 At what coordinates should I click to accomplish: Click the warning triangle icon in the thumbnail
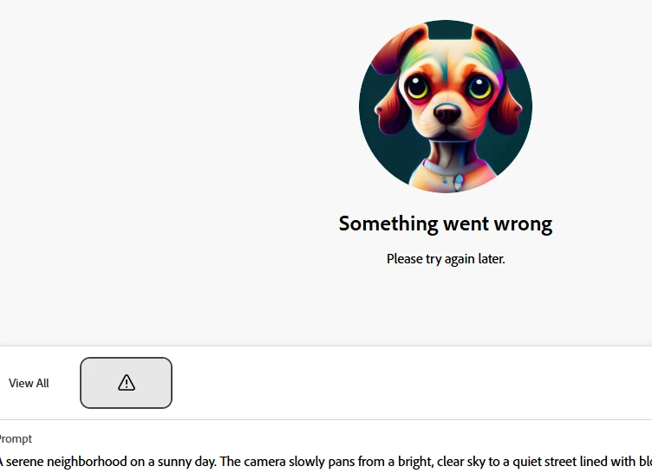(x=126, y=382)
